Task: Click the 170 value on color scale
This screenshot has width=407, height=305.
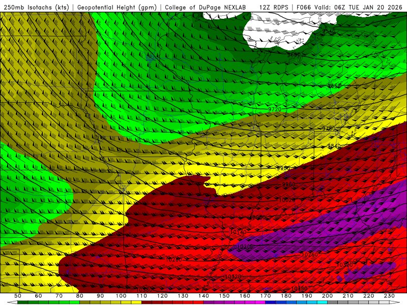Action: pos(266,296)
